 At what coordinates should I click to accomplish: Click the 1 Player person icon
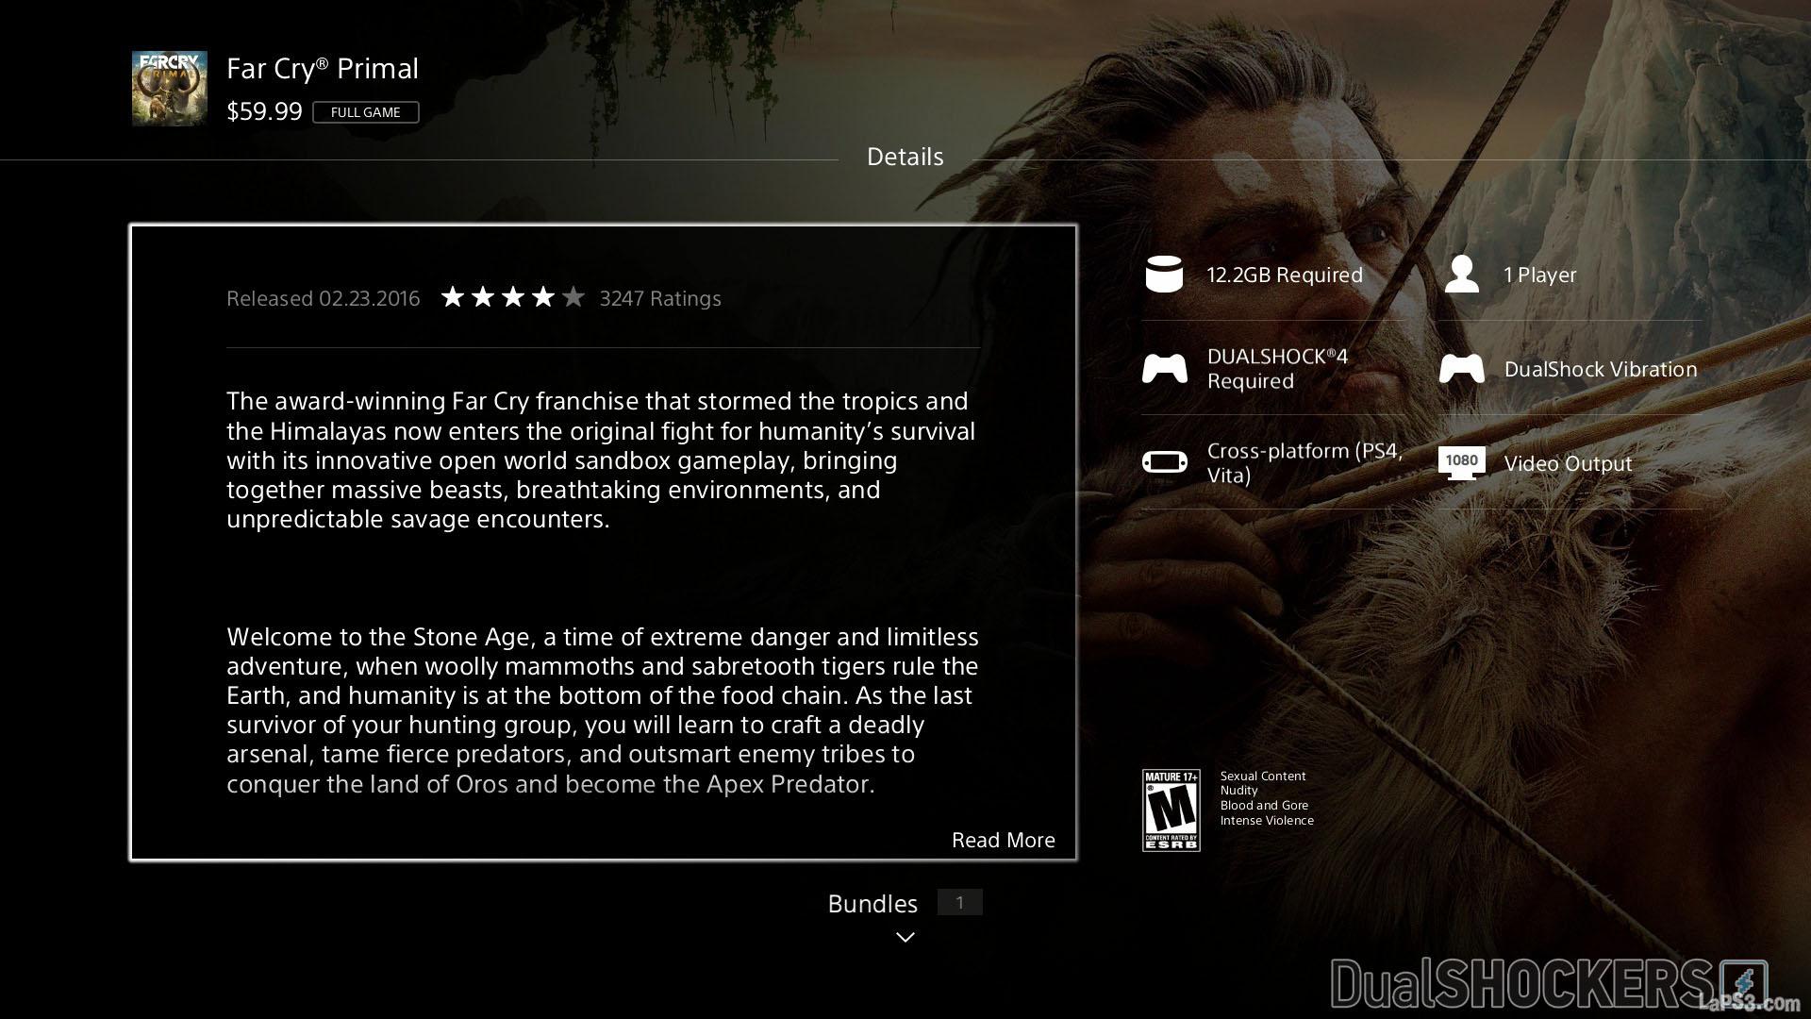click(1461, 275)
